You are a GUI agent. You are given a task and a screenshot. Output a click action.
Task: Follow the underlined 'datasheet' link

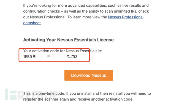(32, 23)
